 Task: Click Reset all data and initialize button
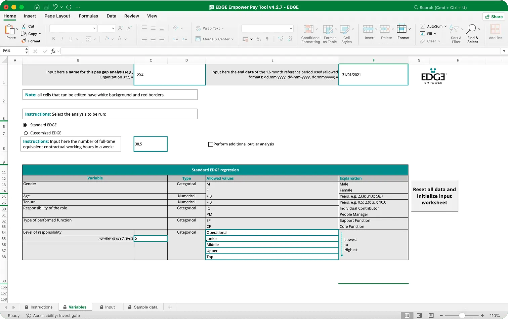(434, 196)
